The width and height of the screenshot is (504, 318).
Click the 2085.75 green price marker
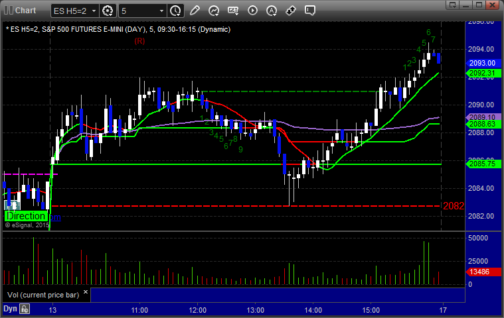(x=483, y=164)
